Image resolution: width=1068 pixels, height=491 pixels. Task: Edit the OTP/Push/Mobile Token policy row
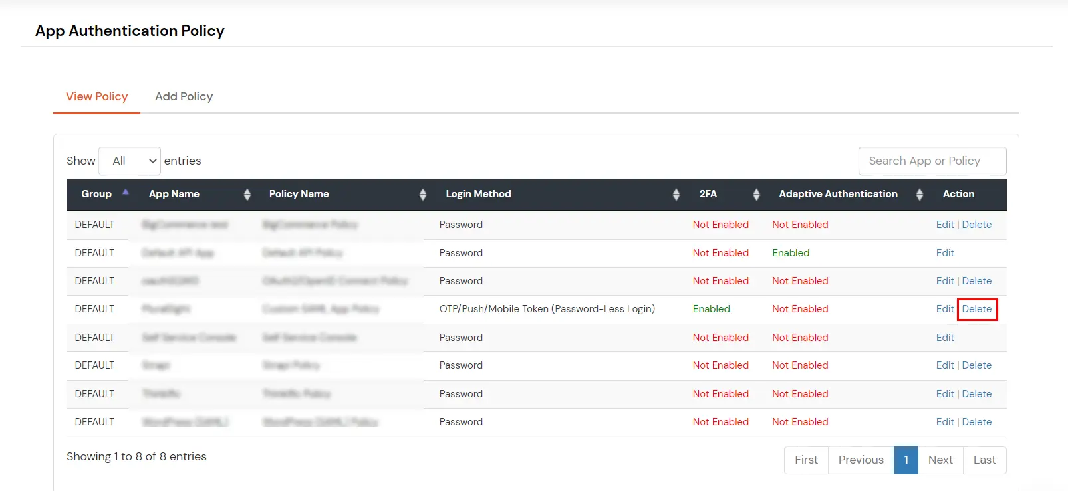(x=945, y=309)
